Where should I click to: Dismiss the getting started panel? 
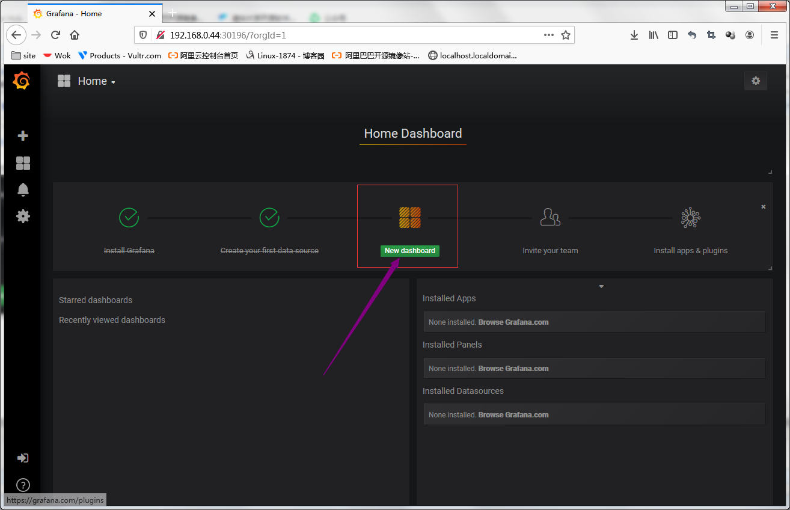click(x=764, y=207)
